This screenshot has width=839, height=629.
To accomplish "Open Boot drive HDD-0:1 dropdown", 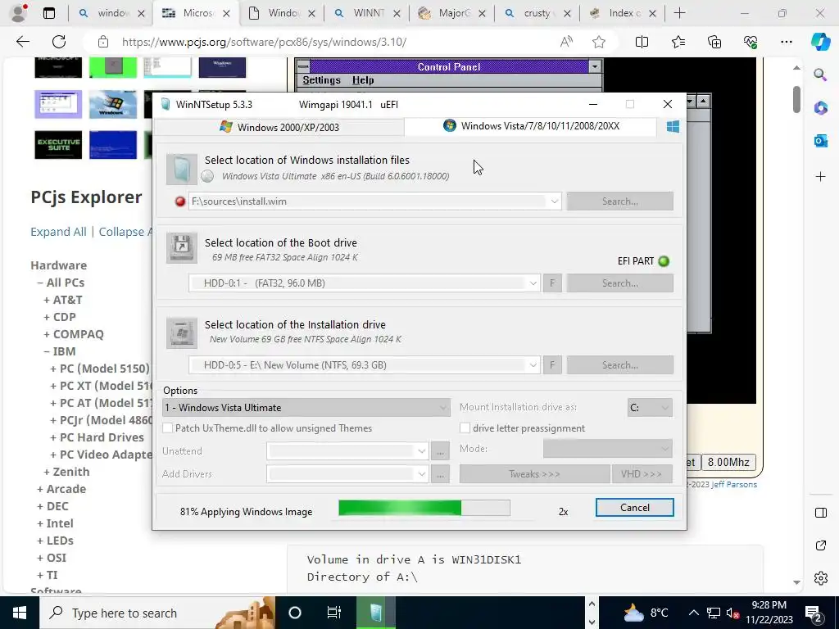I will click(x=533, y=283).
